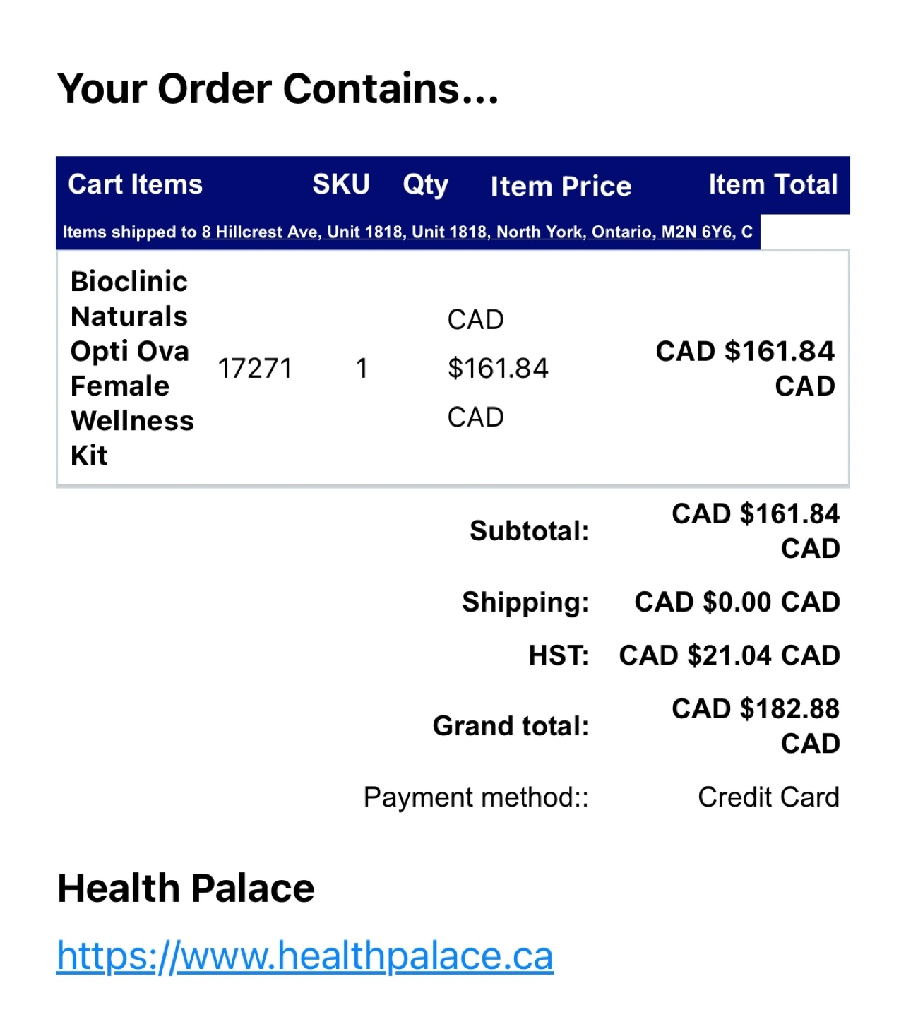Click the Payment method label
This screenshot has width=906, height=1017.
tap(475, 797)
